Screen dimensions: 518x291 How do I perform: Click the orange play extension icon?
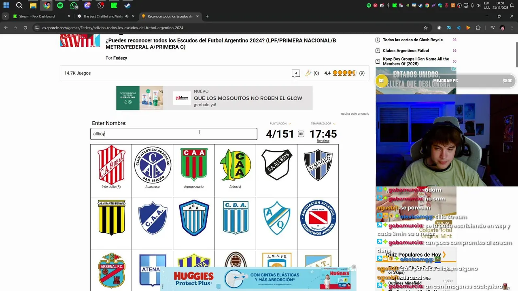[468, 28]
